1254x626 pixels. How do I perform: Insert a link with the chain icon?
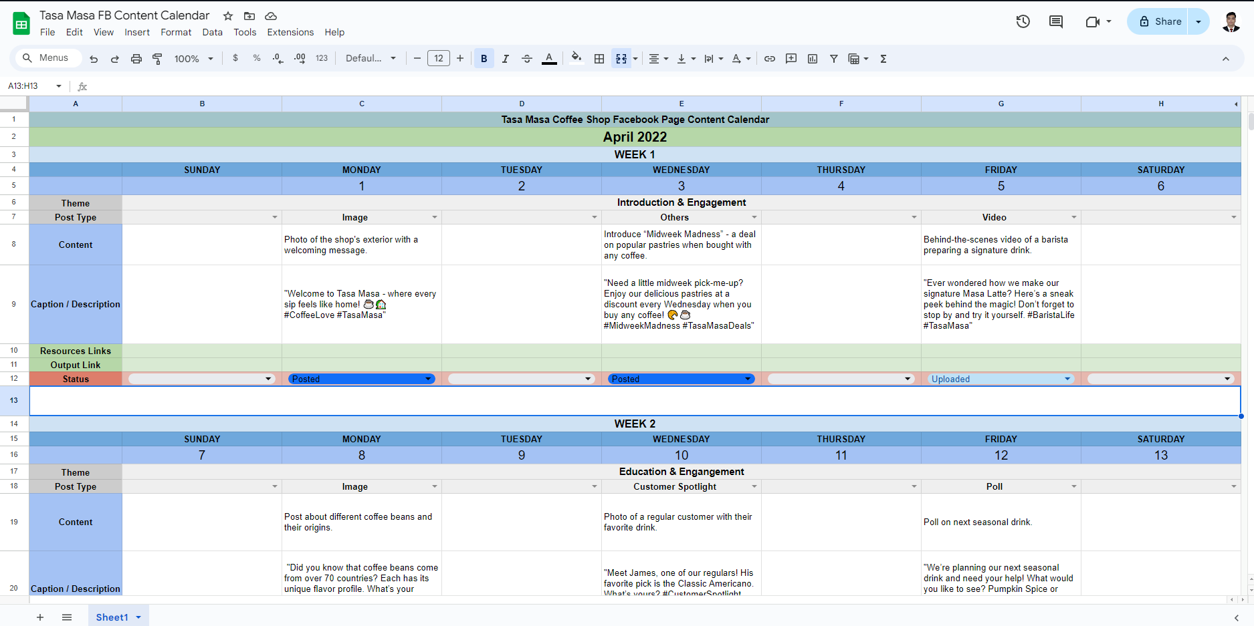tap(770, 59)
